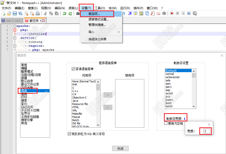The image size is (226, 154).
Task: Click the stop macro recording icon
Action: (x=178, y=13)
